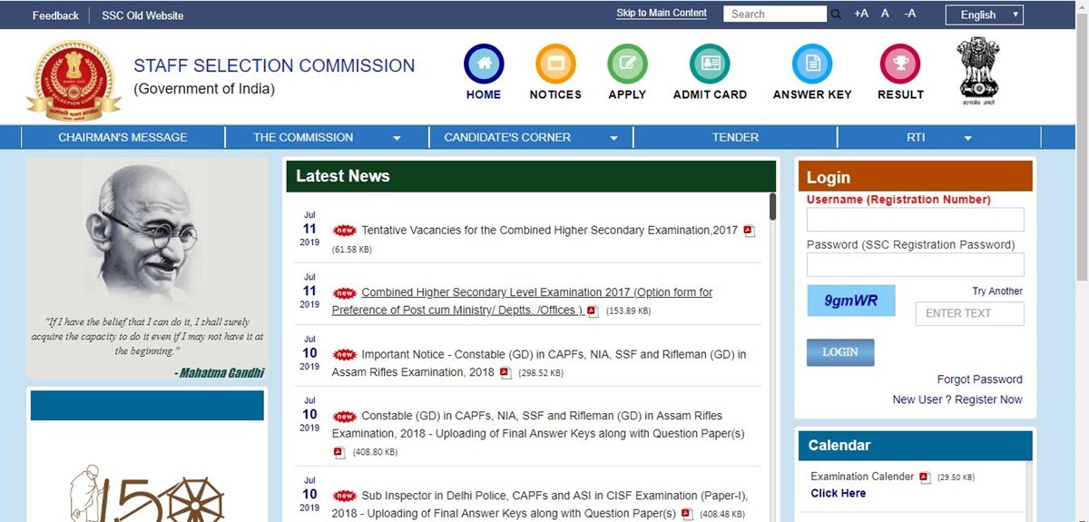Select the Tender menu item
Screen dimensions: 1089x522
pyautogui.click(x=735, y=138)
